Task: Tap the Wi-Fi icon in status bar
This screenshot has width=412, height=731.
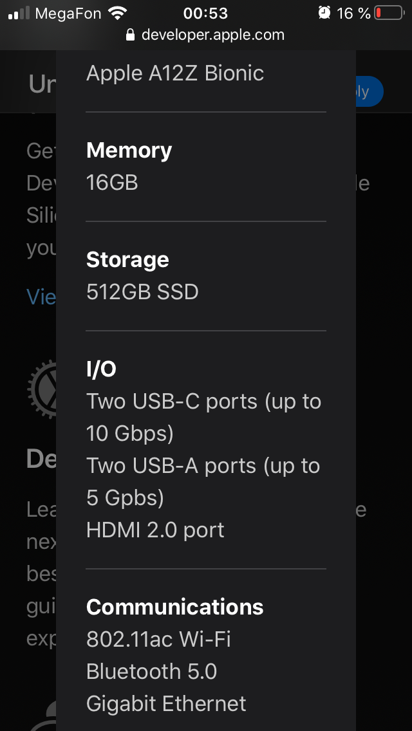Action: [x=118, y=13]
